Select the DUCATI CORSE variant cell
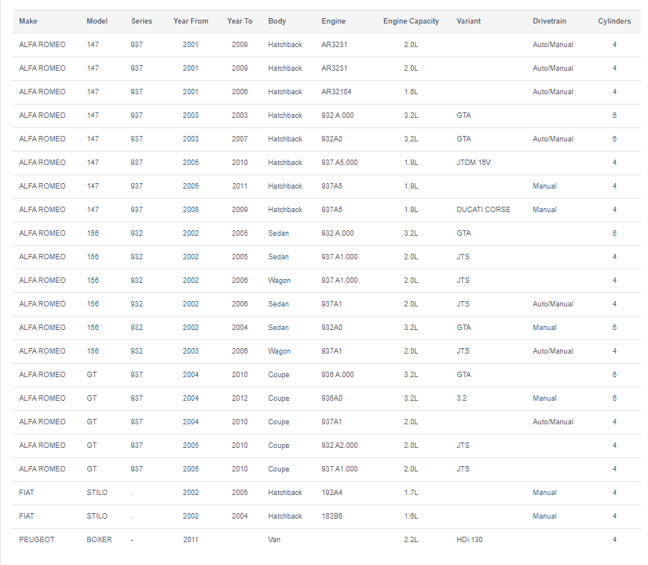Viewport: 648px width, 565px height. pos(483,210)
